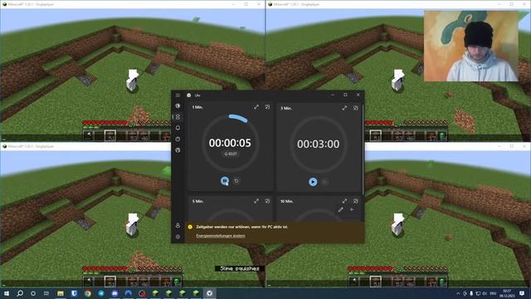Screen dimensions: 531x299
Task: Open Telegram from taskbar
Action: coord(101,293)
